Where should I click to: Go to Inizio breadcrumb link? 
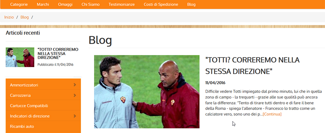[9, 17]
